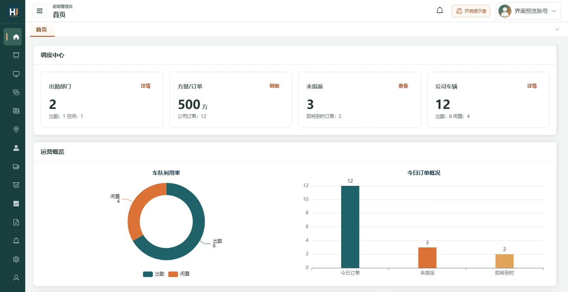Click 查看 on 未指派 card
Image resolution: width=568 pixels, height=292 pixels.
pyautogui.click(x=403, y=86)
